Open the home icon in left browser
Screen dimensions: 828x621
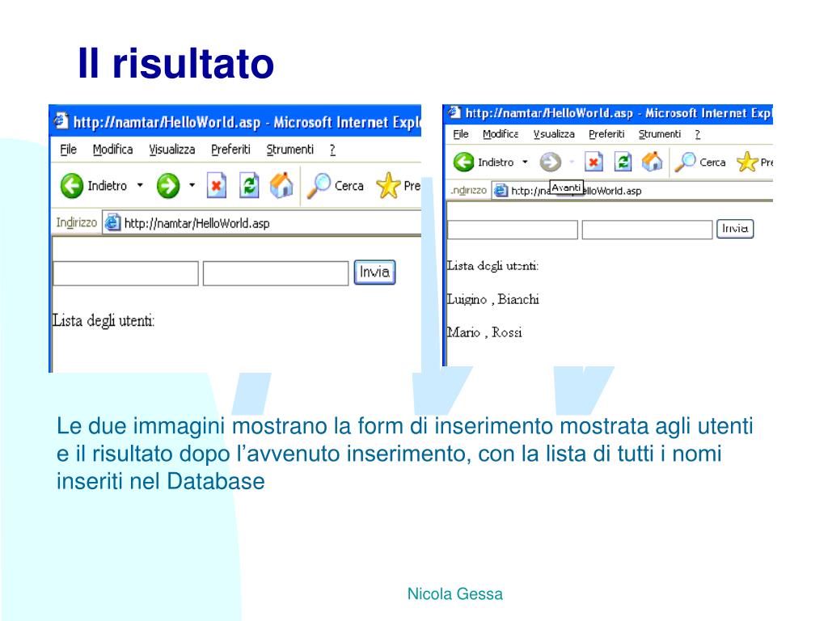point(281,185)
